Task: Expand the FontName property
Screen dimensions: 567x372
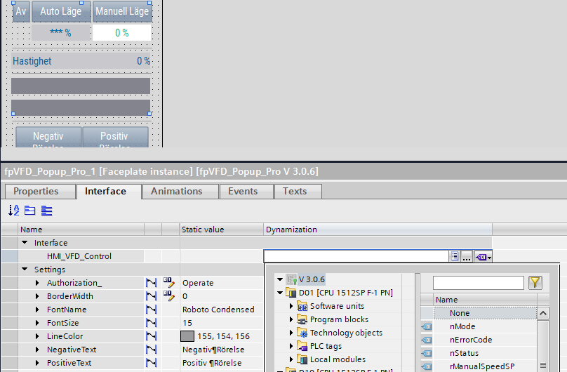Action: point(37,310)
